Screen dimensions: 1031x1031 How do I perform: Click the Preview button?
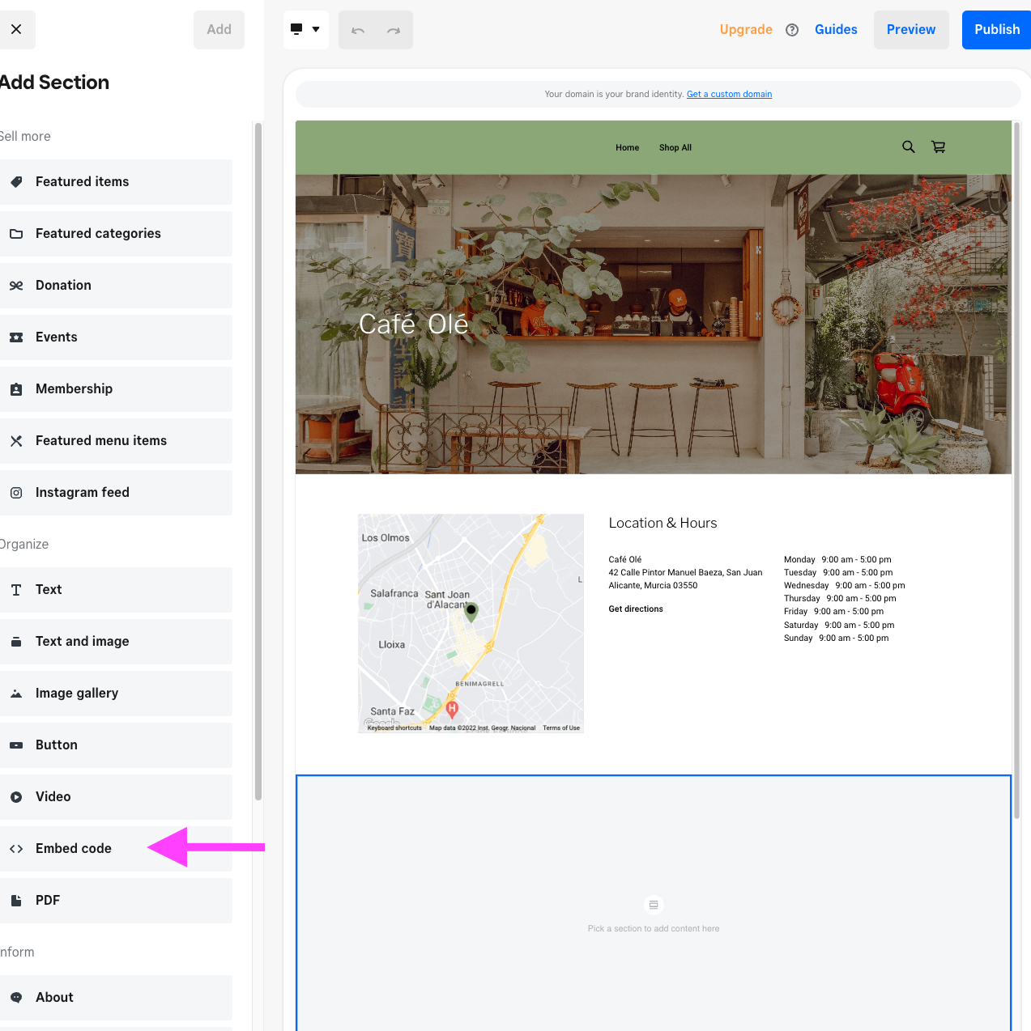(x=911, y=29)
